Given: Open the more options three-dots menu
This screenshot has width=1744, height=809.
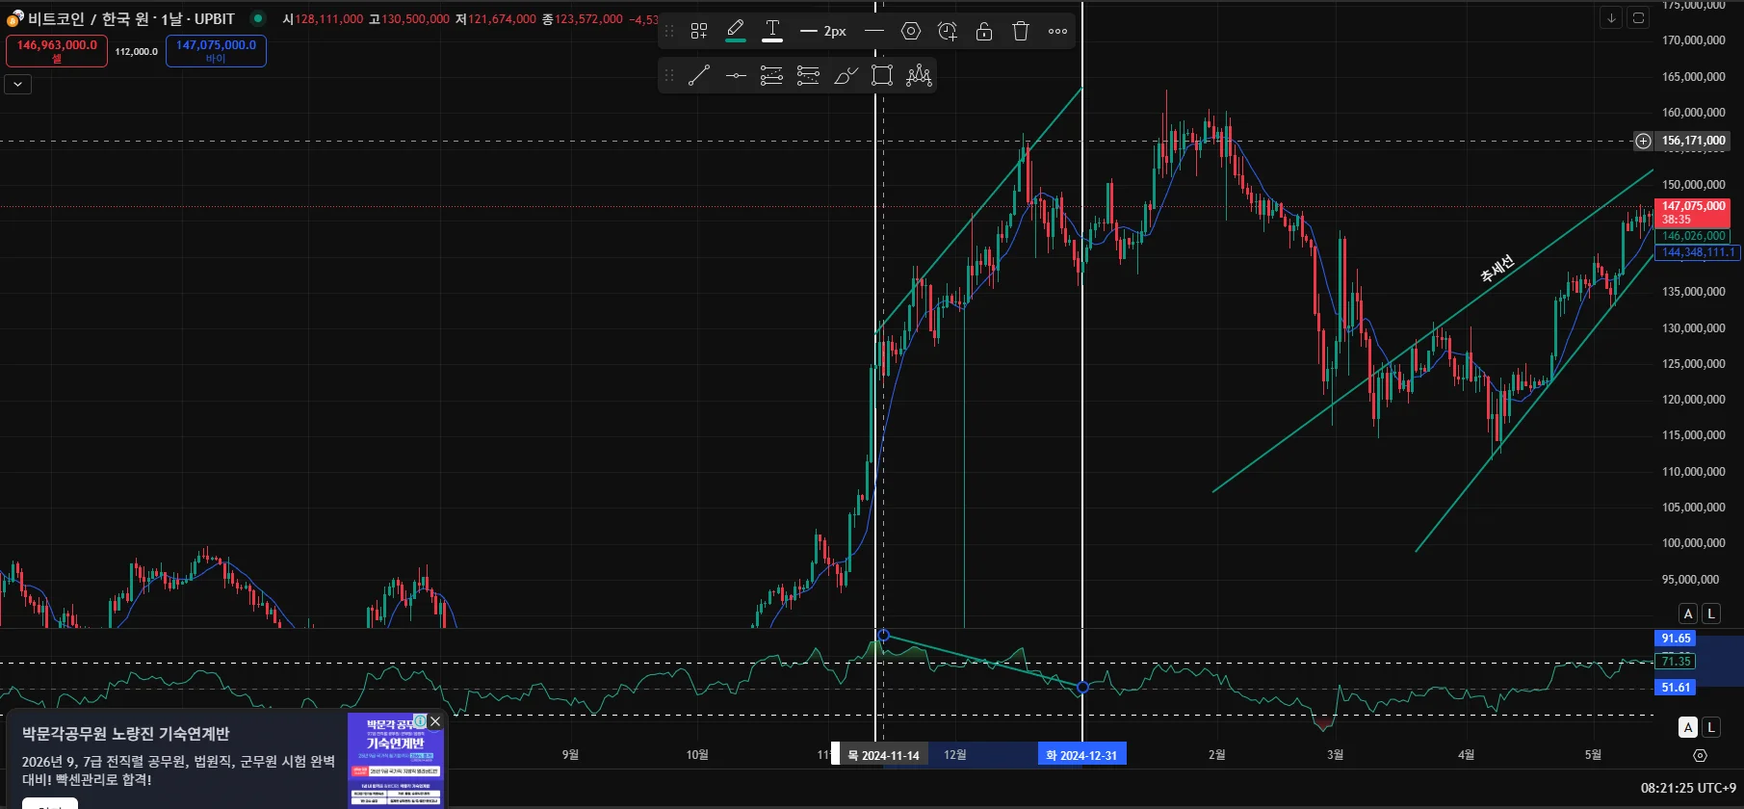Looking at the screenshot, I should pyautogui.click(x=1057, y=31).
